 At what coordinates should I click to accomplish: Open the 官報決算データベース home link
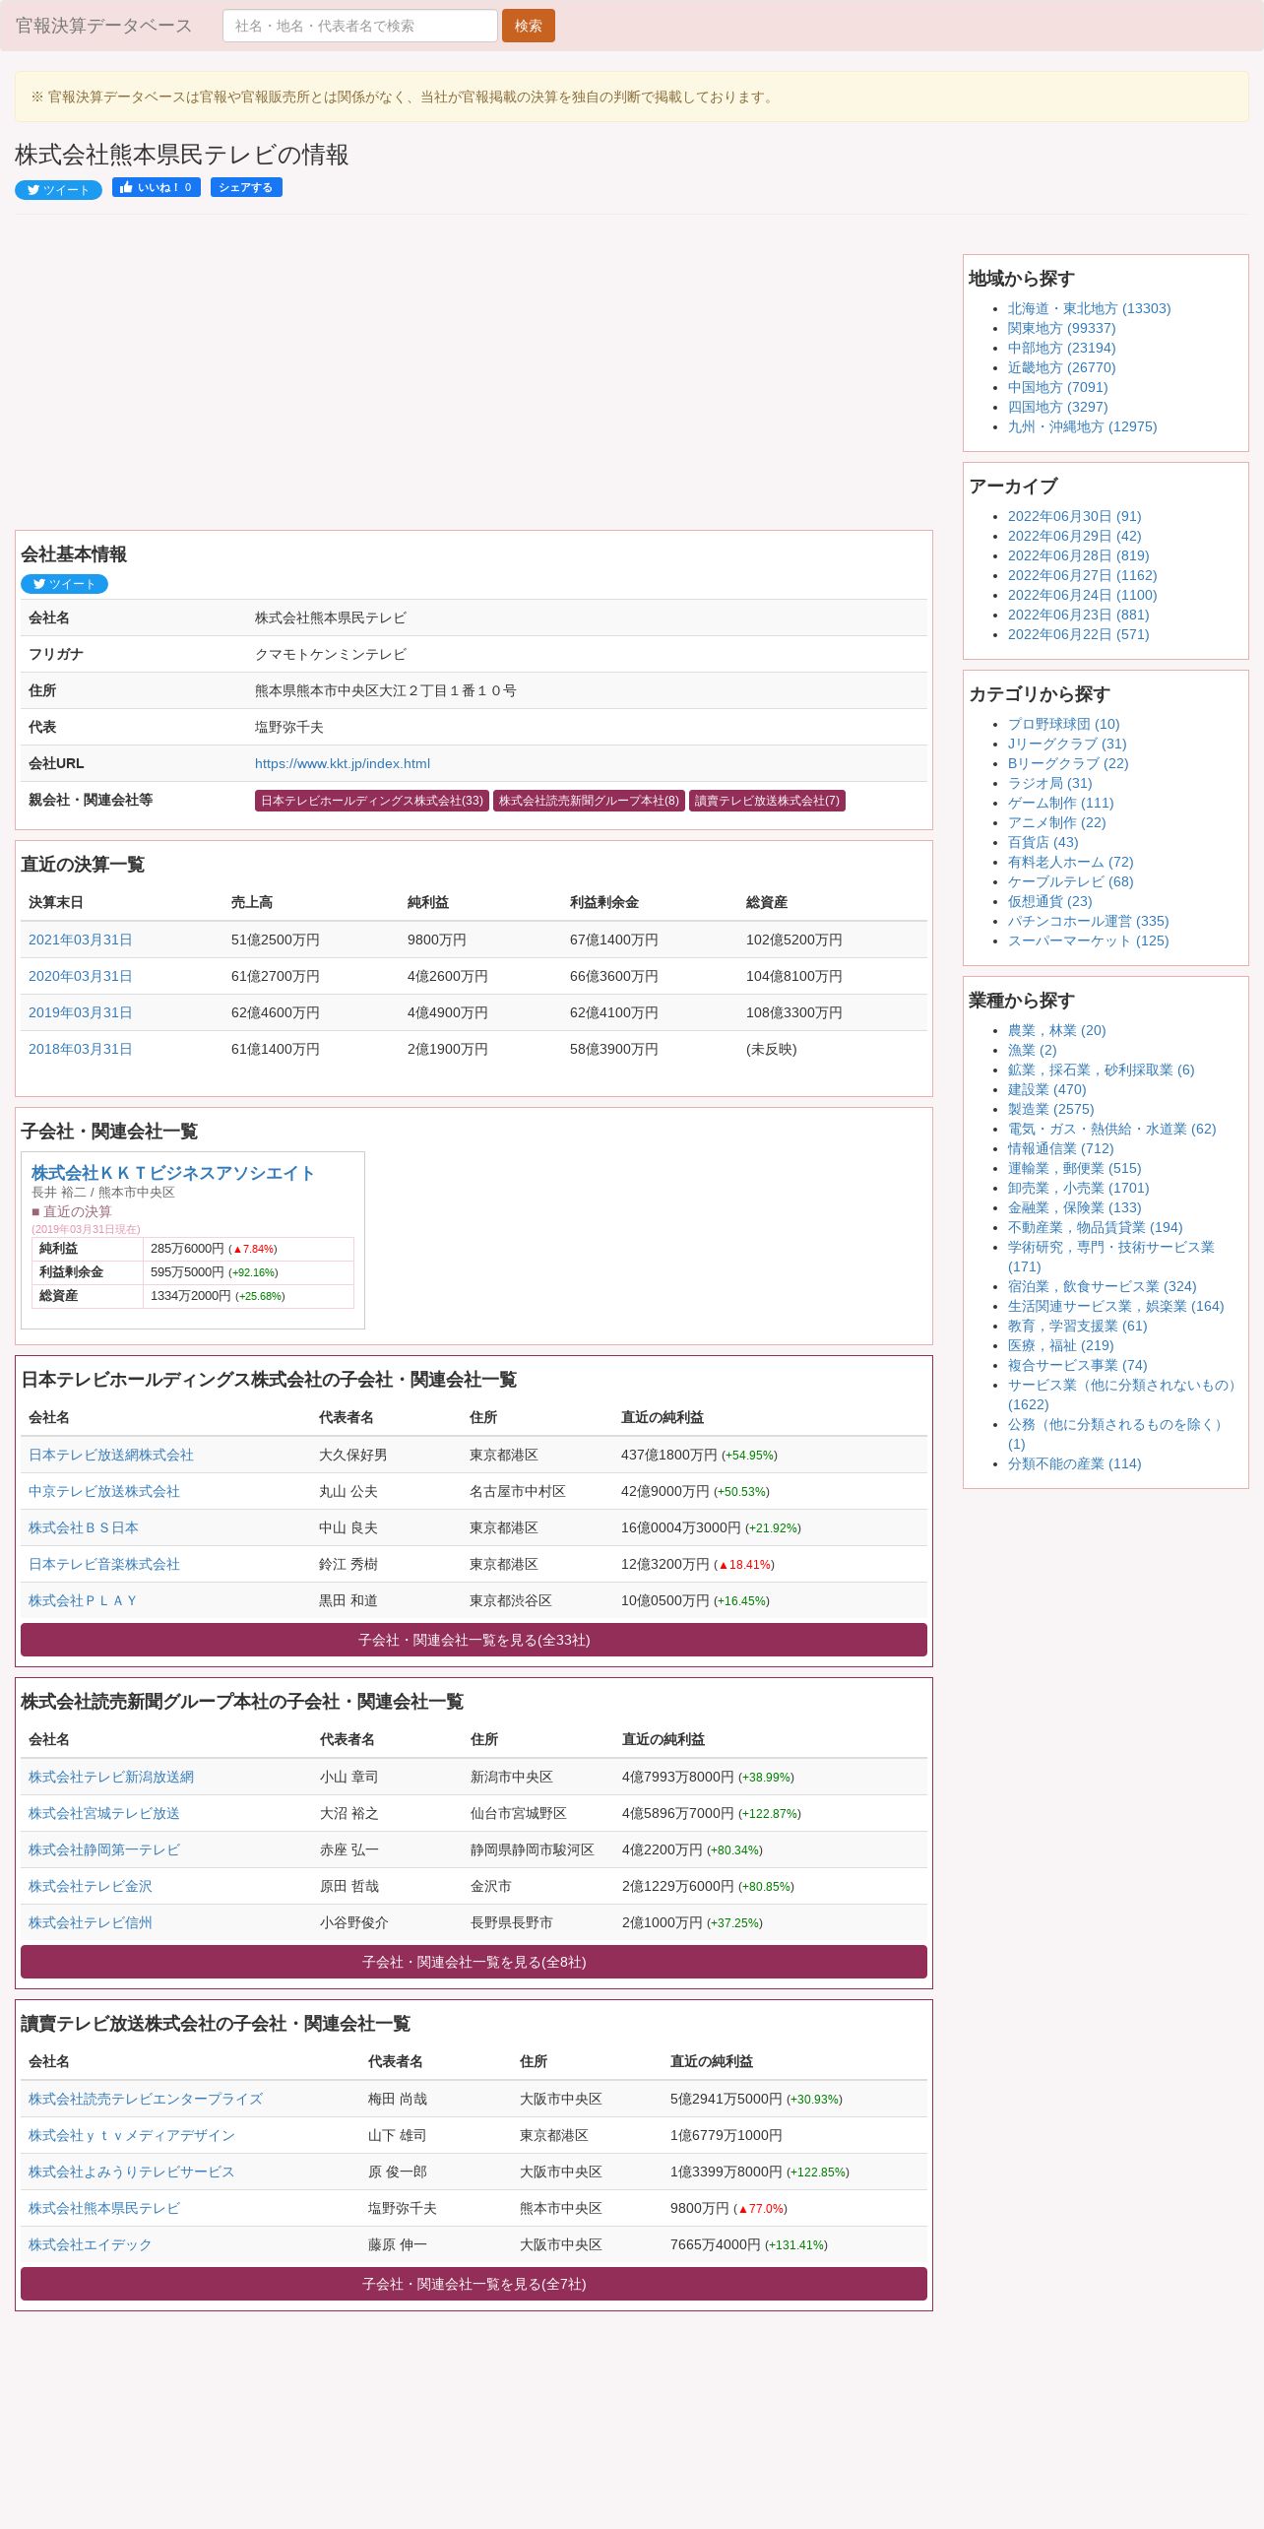103,26
